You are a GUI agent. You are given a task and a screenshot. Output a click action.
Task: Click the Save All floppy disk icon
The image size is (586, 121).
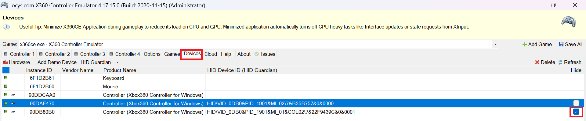tap(561, 44)
